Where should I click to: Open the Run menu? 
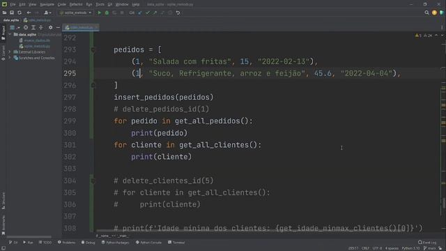tap(89, 5)
